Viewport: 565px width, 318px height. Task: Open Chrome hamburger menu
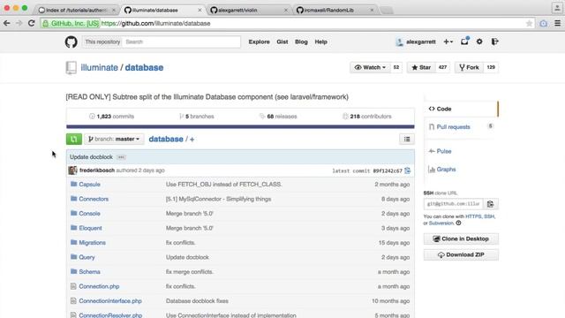click(x=557, y=24)
